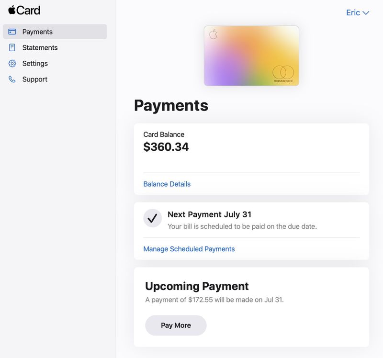
Task: Click the Apple Card logo at top left
Action: tap(25, 10)
